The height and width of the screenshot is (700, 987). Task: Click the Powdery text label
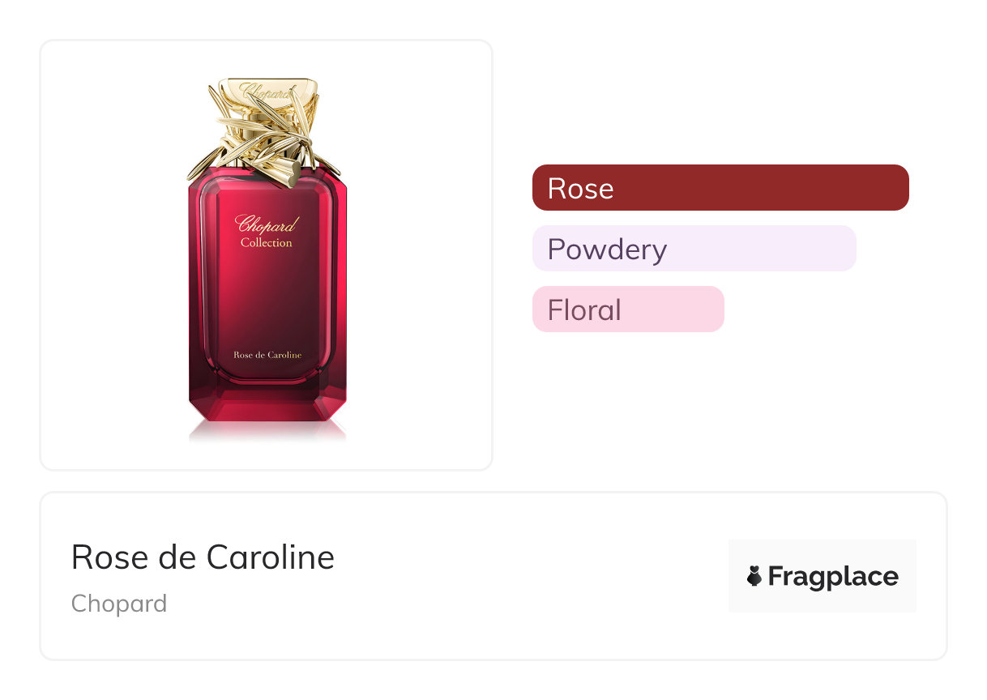click(607, 250)
